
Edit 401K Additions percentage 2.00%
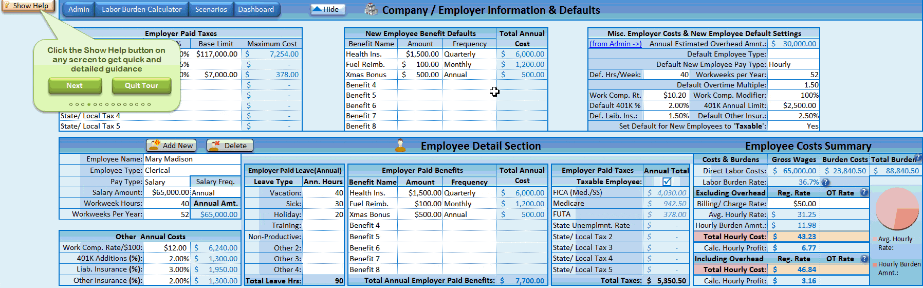pos(167,259)
